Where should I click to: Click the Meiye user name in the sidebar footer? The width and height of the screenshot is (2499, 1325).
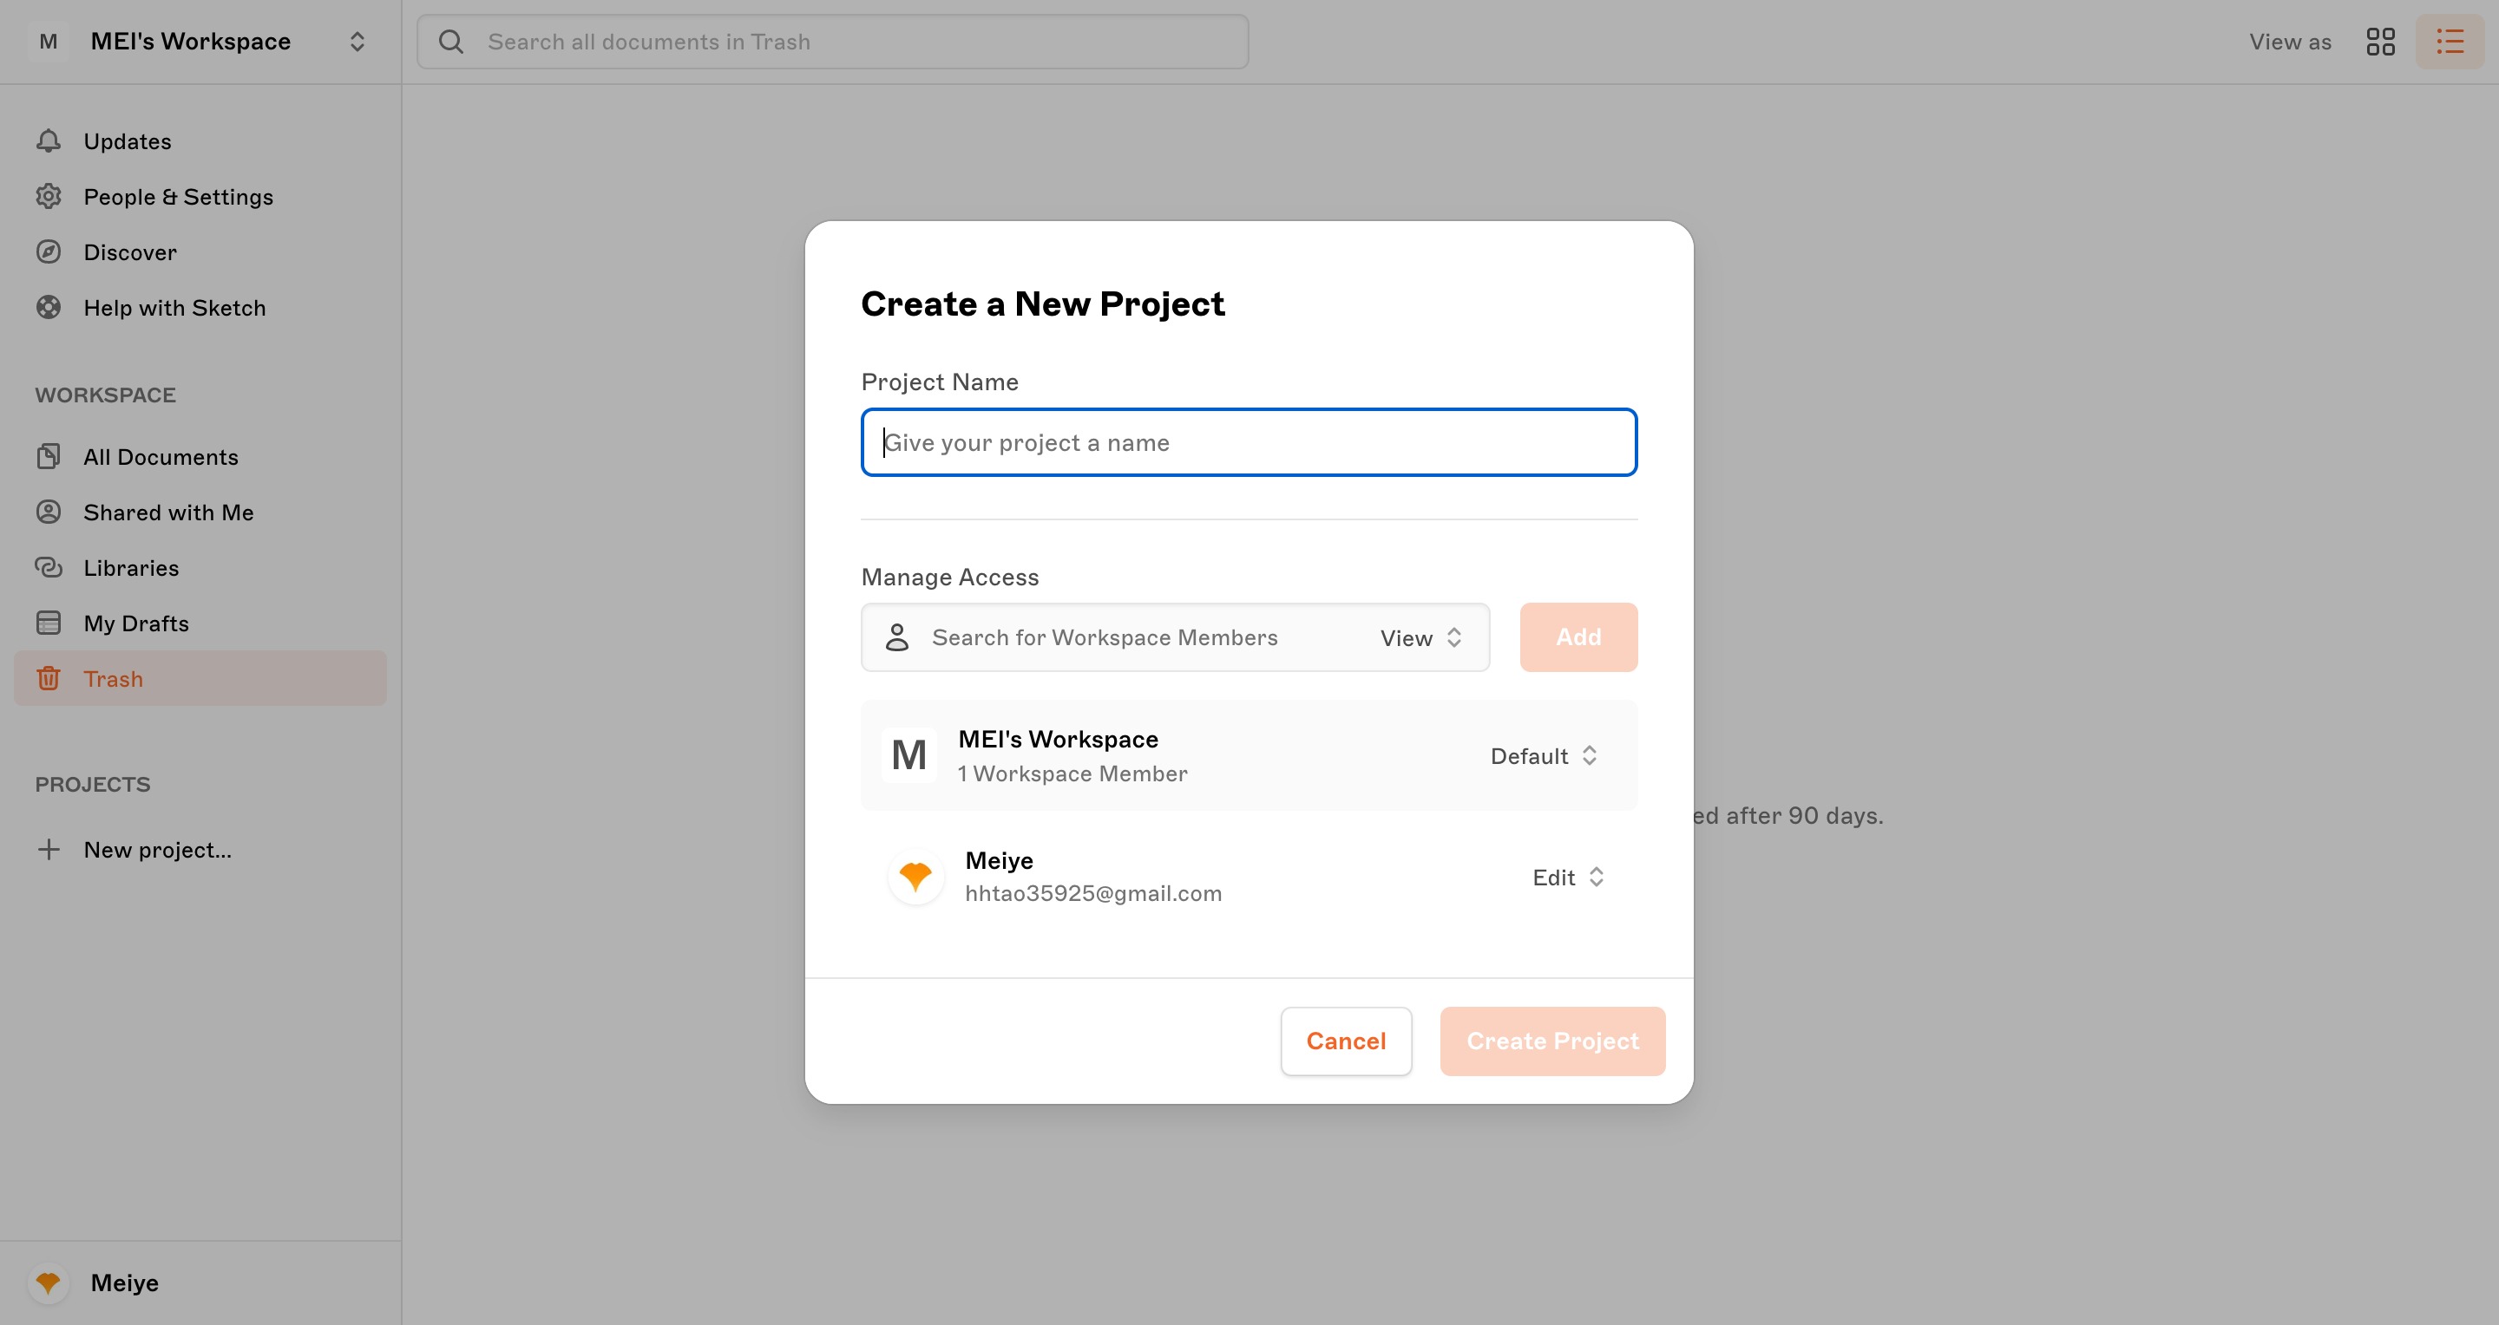tap(124, 1283)
